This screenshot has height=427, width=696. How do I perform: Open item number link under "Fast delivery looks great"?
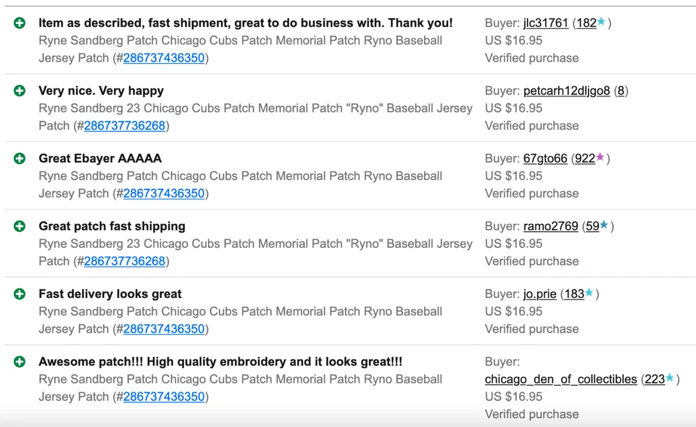pos(164,328)
